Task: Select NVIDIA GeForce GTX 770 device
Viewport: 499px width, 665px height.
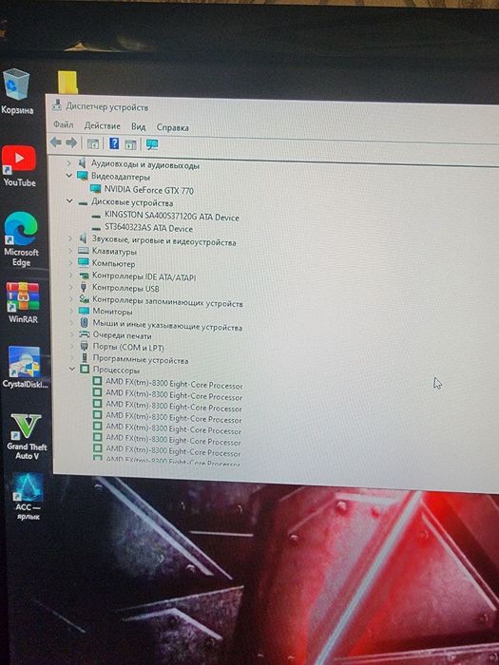Action: [x=149, y=190]
